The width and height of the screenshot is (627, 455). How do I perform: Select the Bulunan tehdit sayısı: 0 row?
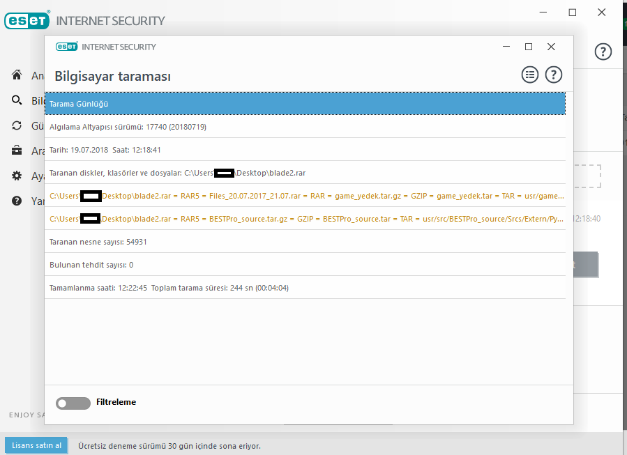pos(305,265)
